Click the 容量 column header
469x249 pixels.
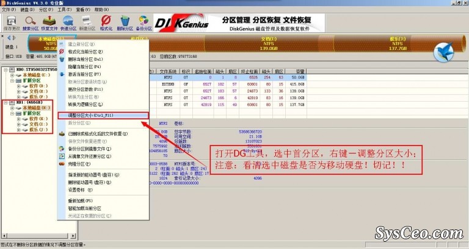[296, 72]
